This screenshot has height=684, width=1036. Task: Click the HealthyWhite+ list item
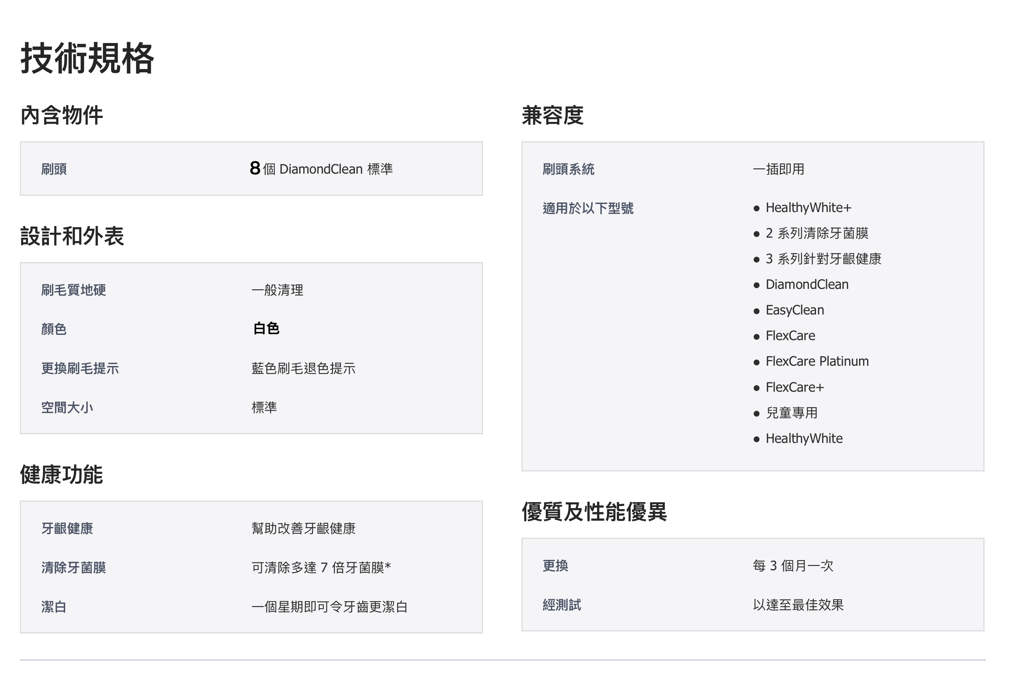pyautogui.click(x=808, y=208)
